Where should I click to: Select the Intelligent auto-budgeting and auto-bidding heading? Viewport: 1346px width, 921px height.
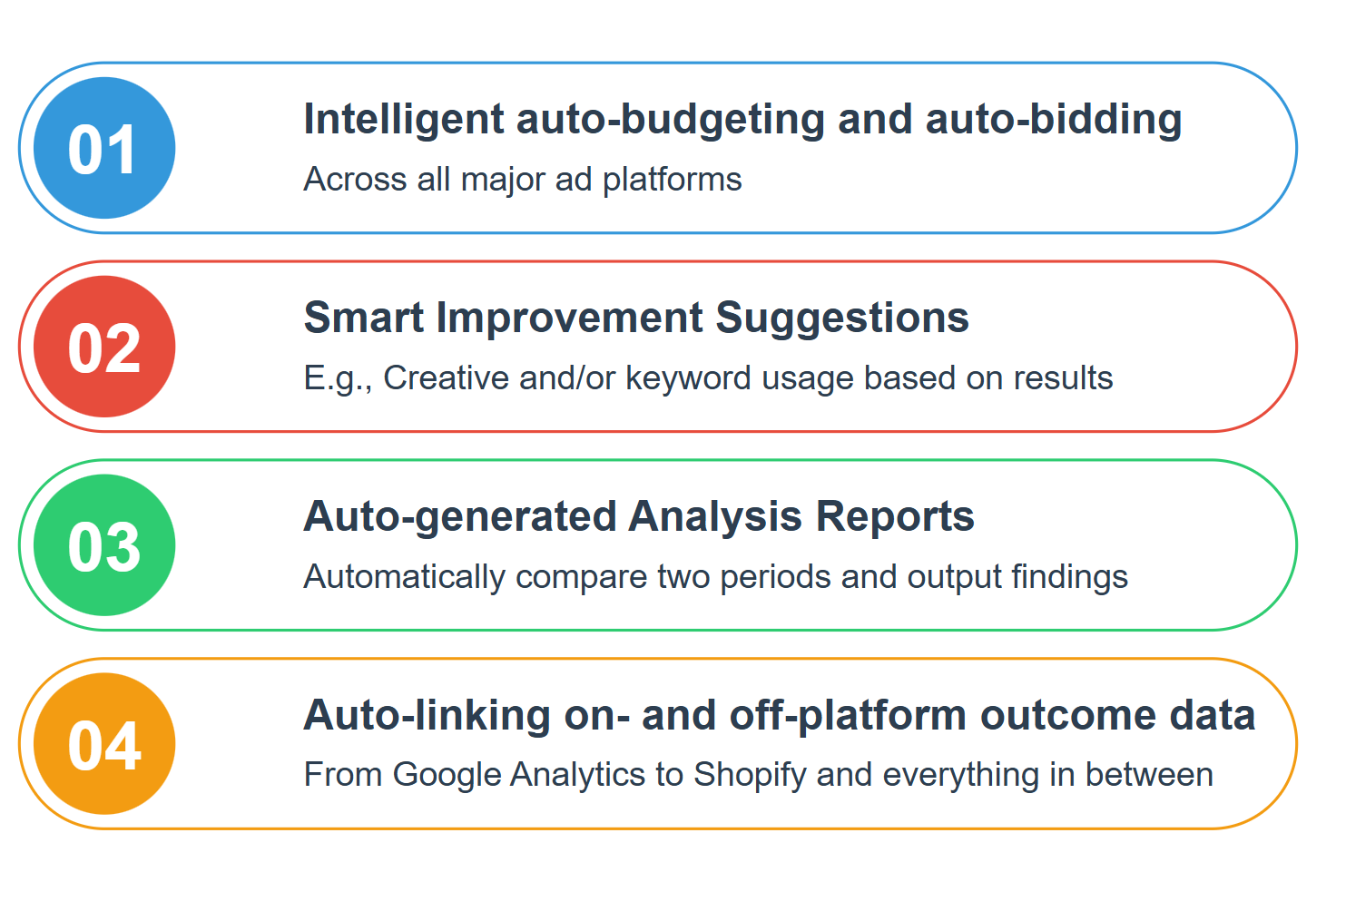pos(742,120)
